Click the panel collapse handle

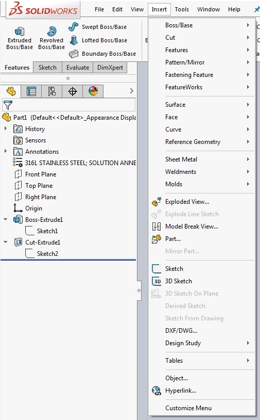pos(139,290)
